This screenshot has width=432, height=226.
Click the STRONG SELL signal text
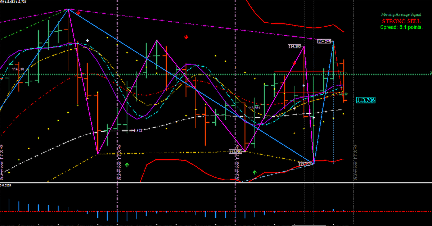click(x=401, y=21)
